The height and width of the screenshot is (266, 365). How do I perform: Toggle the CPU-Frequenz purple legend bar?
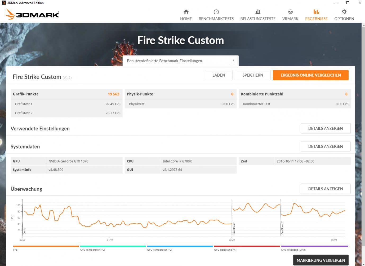(x=314, y=246)
